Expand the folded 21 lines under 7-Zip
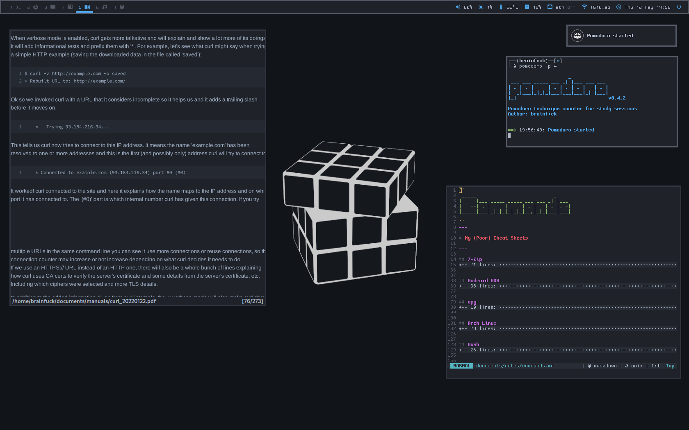Viewport: 689px width, 430px height. click(568, 265)
